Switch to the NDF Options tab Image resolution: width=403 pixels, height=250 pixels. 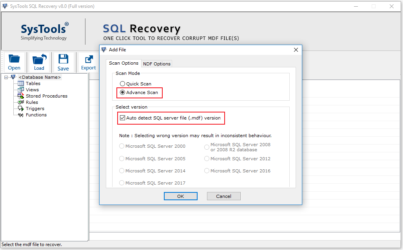157,64
